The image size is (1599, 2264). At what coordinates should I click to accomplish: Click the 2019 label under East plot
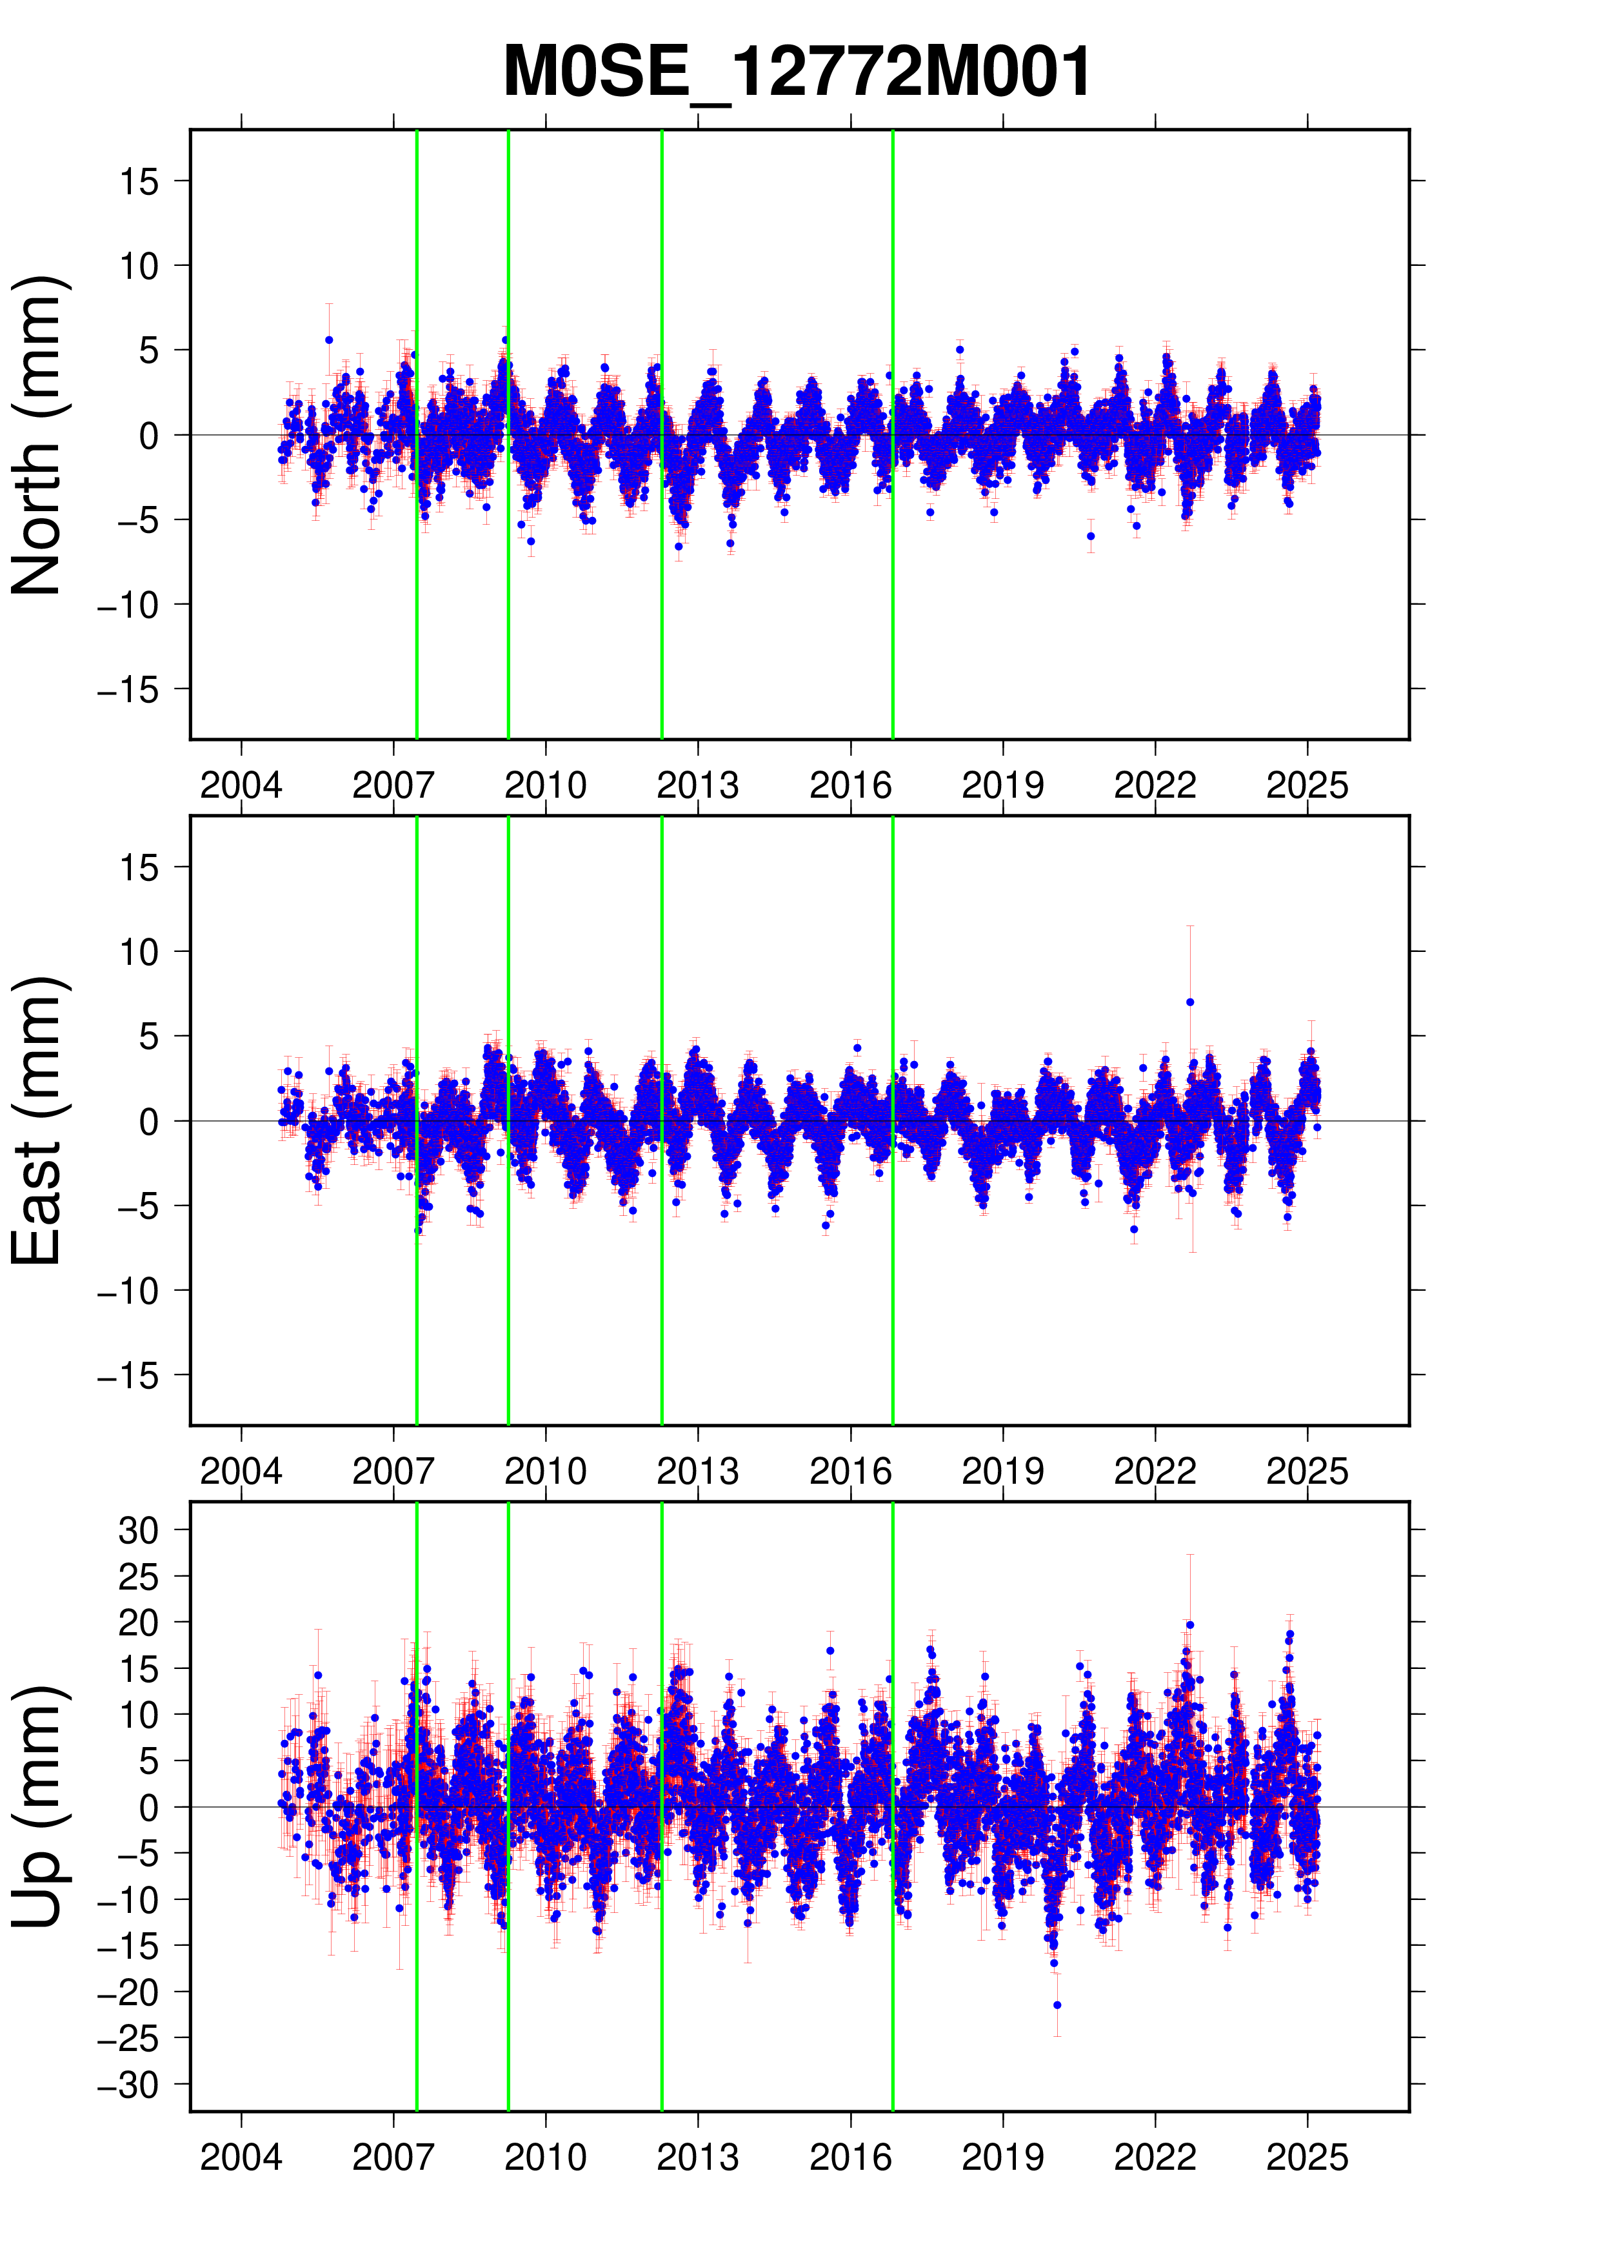(1002, 1471)
